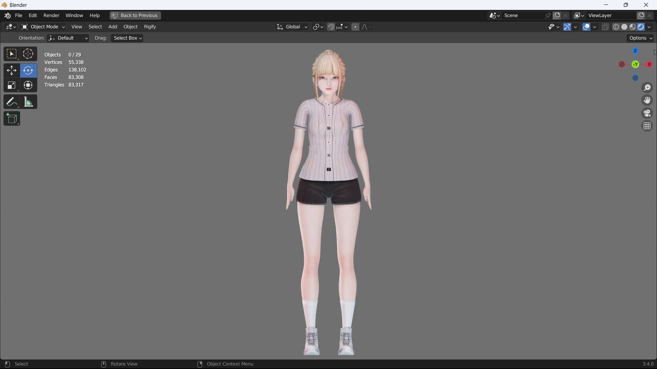Open the editor type dropdown

point(11,27)
